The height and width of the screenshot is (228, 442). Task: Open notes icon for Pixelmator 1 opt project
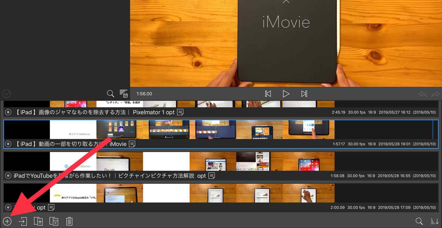(180, 112)
